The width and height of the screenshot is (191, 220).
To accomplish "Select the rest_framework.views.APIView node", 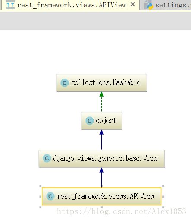I will tap(102, 196).
